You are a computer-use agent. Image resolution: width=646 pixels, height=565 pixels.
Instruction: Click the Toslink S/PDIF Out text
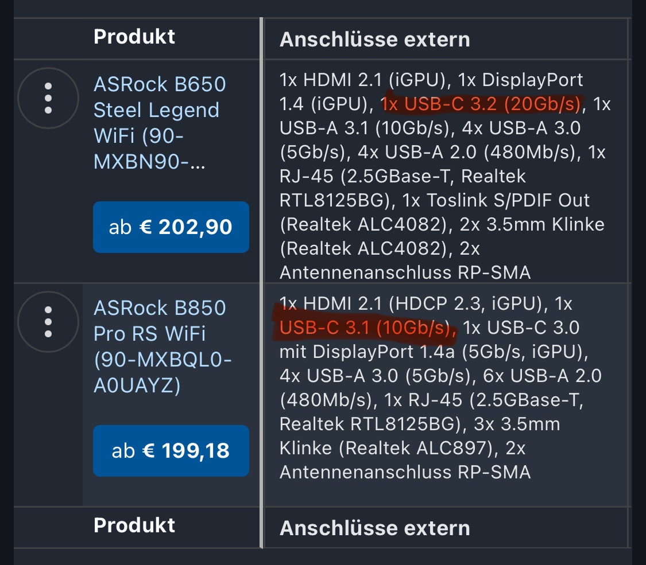point(508,200)
